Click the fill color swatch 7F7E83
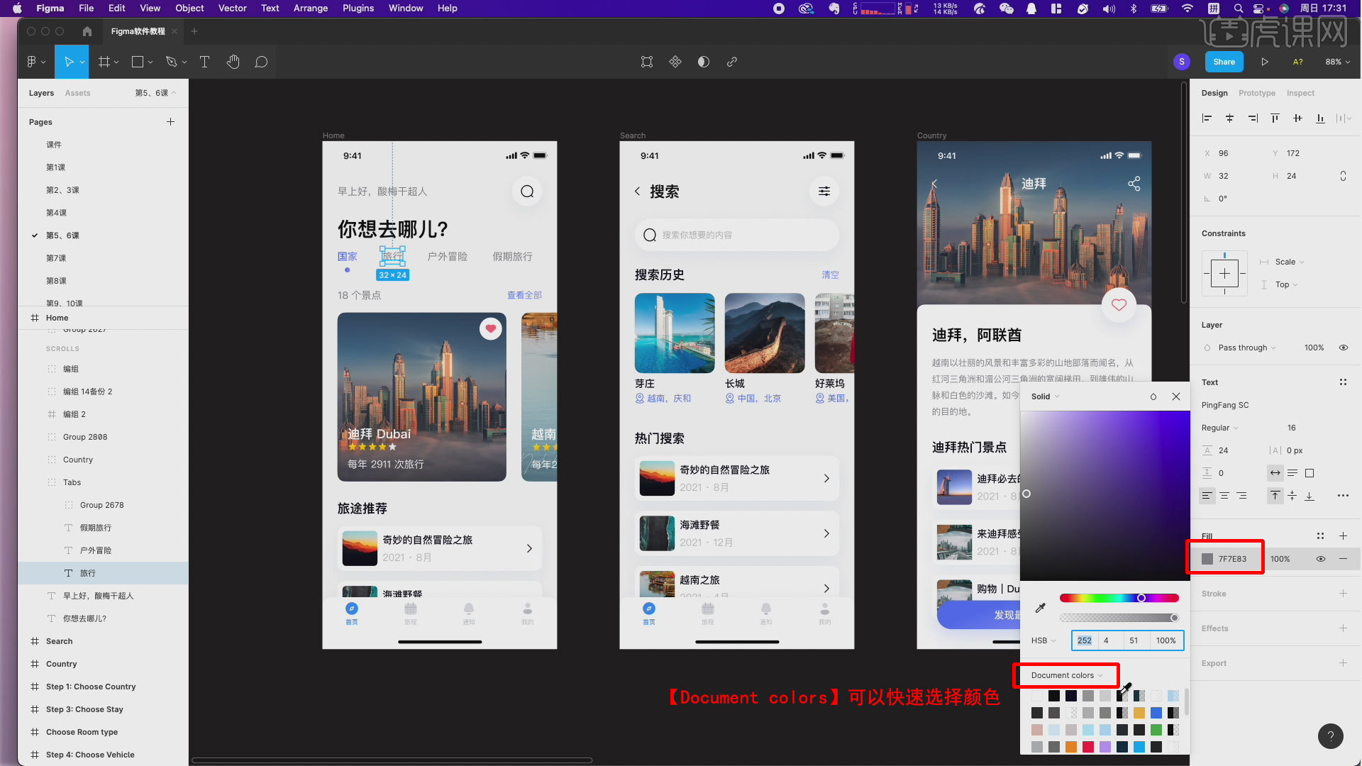Image resolution: width=1362 pixels, height=766 pixels. 1207,559
